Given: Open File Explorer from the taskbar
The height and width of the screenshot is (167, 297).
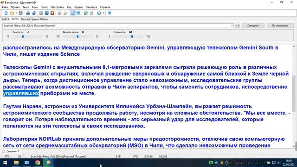Looking at the screenshot, I should click(16, 163).
